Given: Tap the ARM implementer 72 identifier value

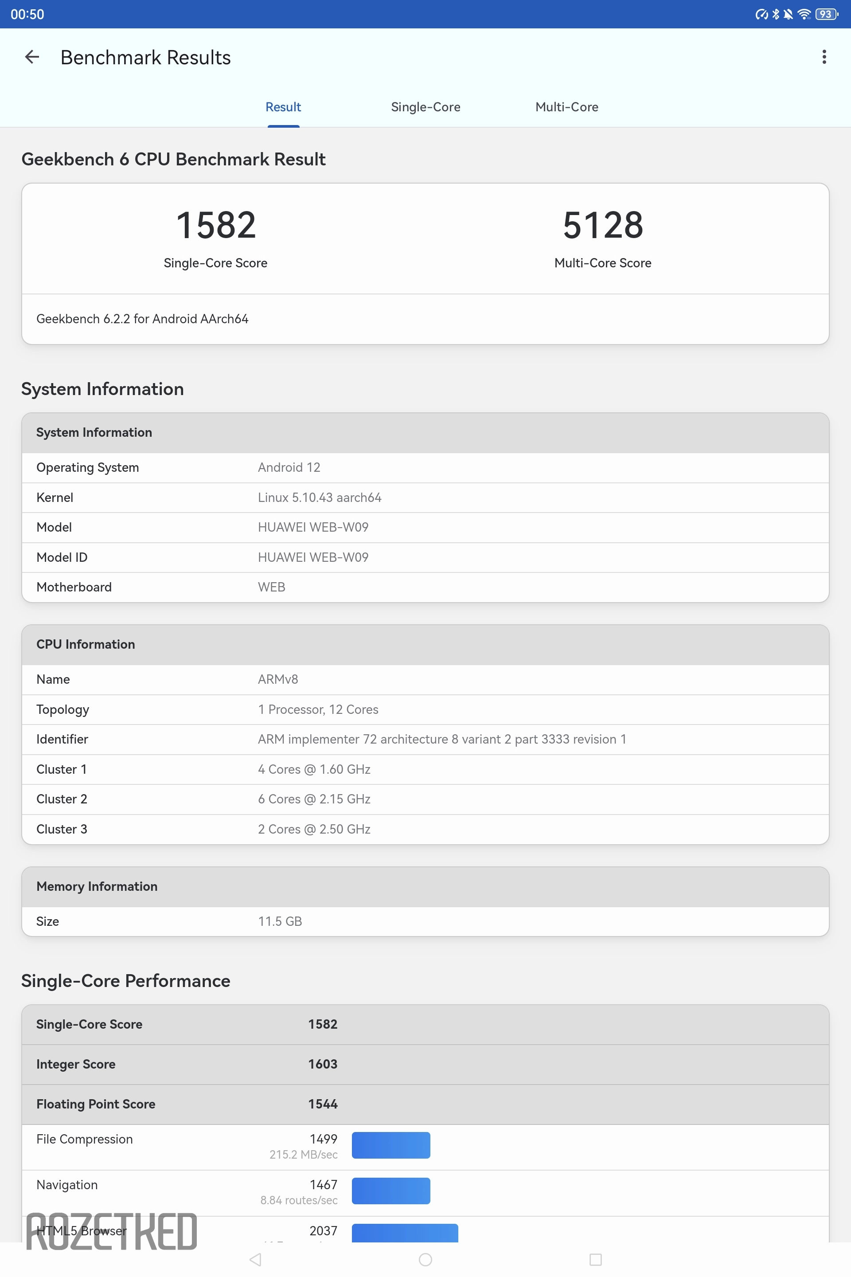Looking at the screenshot, I should click(442, 739).
